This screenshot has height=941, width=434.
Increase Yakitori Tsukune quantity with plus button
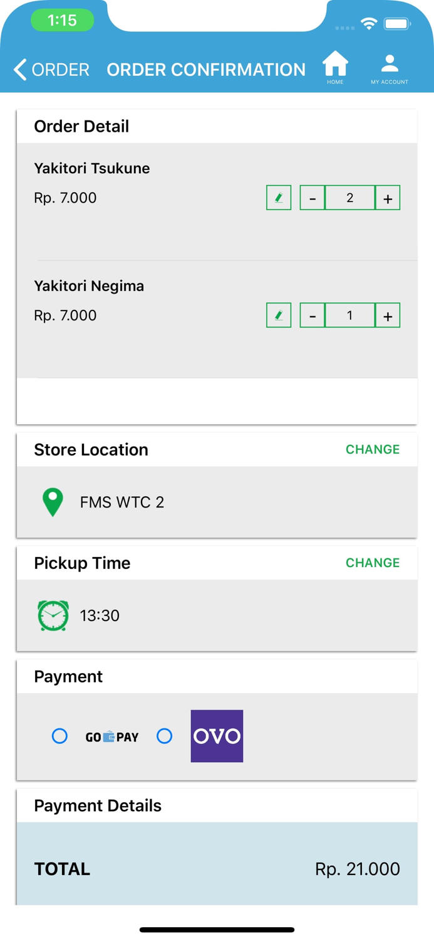click(x=387, y=197)
